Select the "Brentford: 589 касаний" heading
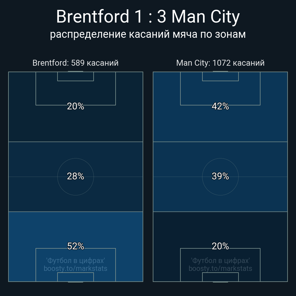This screenshot has height=296, width=296. 76,63
